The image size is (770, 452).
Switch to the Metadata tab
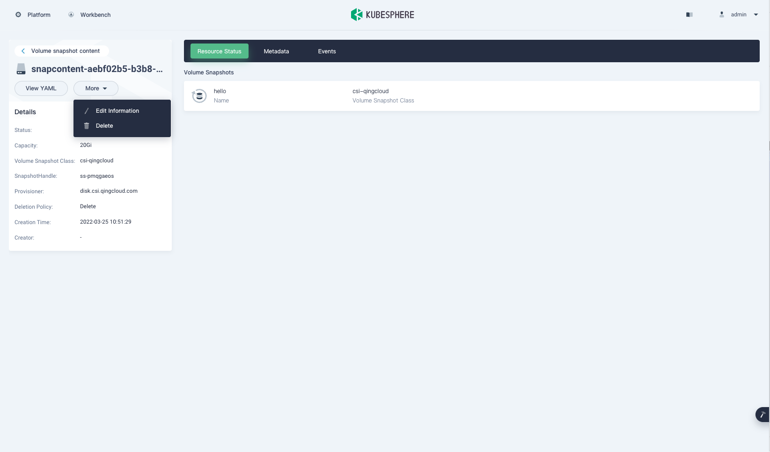pos(276,51)
